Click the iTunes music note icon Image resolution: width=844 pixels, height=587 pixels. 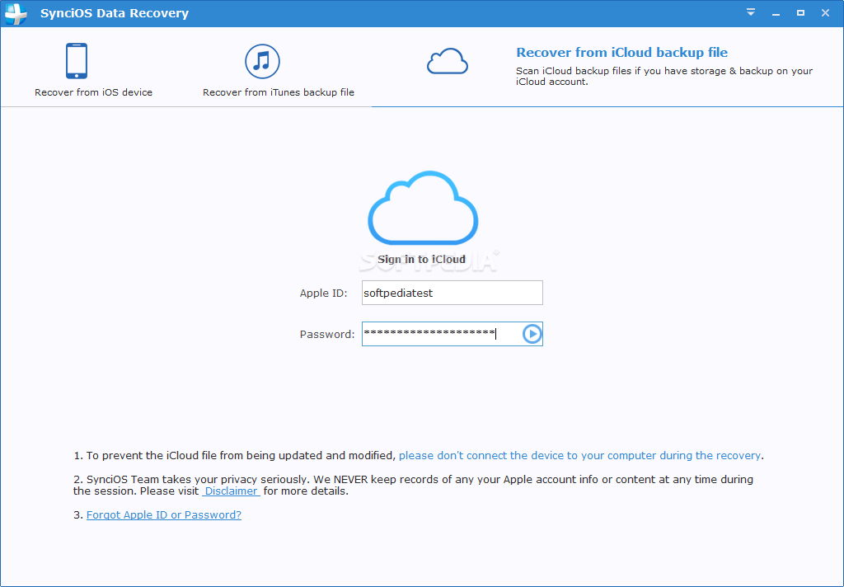pyautogui.click(x=262, y=61)
